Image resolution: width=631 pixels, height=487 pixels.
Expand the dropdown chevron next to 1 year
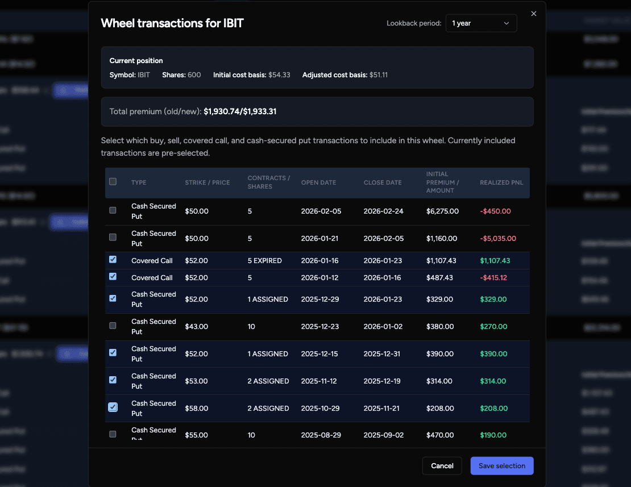point(506,23)
